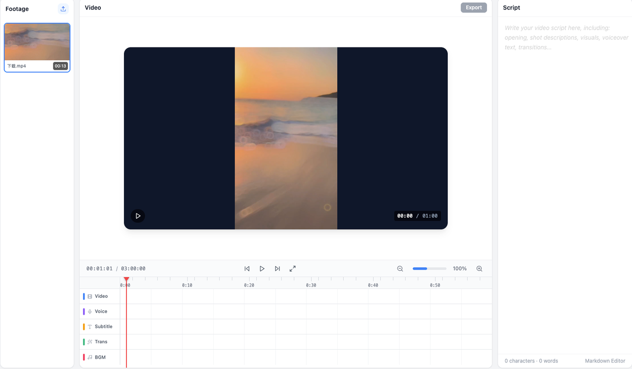Click the Export button
Image resolution: width=632 pixels, height=369 pixels.
pyautogui.click(x=473, y=7)
